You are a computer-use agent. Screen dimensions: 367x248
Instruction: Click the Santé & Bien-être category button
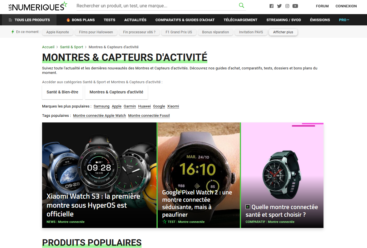point(62,92)
